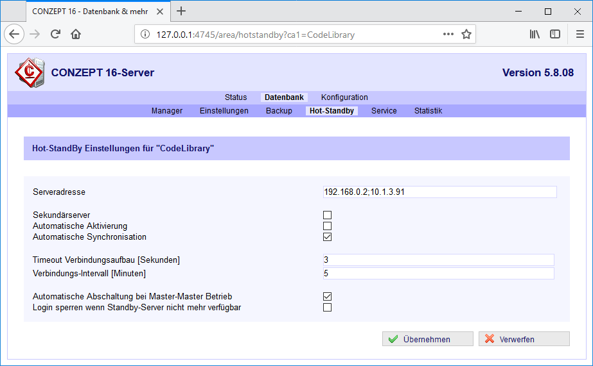Toggle the browser sidebar view
Viewport: 593px width, 366px height.
tap(555, 35)
